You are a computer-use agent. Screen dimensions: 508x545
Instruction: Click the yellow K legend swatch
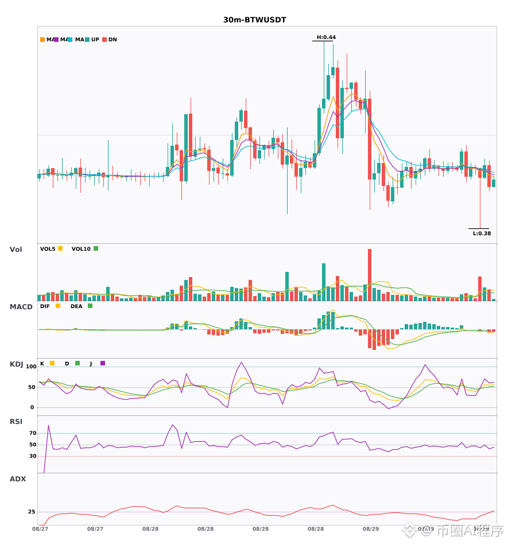tap(52, 363)
